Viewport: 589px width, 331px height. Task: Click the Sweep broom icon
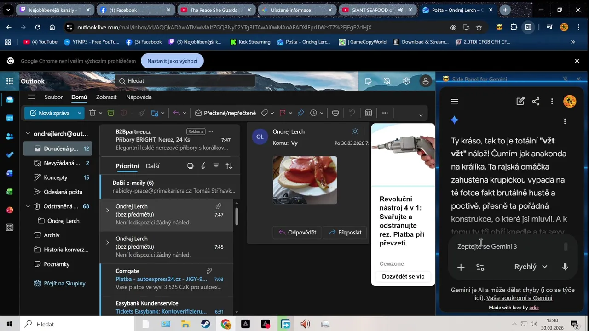141,113
